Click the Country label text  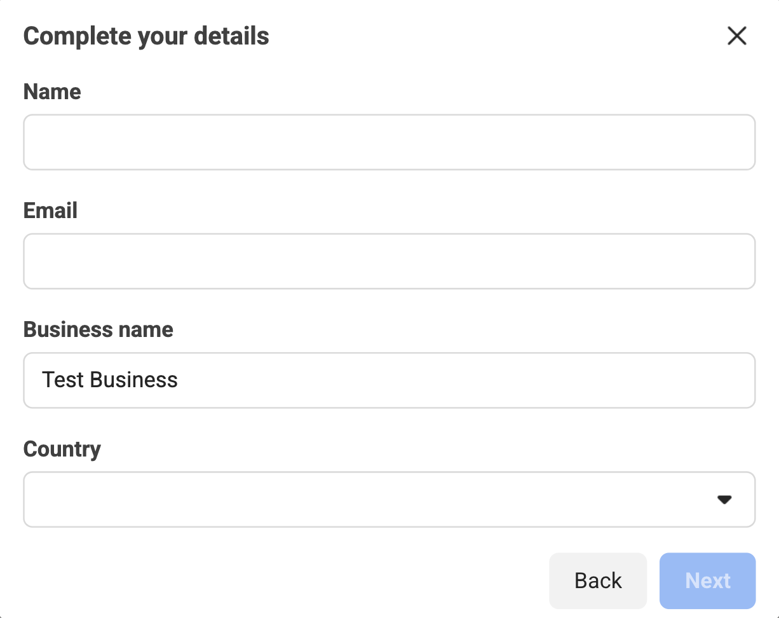tap(62, 449)
